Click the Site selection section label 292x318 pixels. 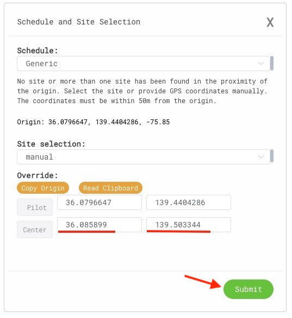click(x=51, y=144)
